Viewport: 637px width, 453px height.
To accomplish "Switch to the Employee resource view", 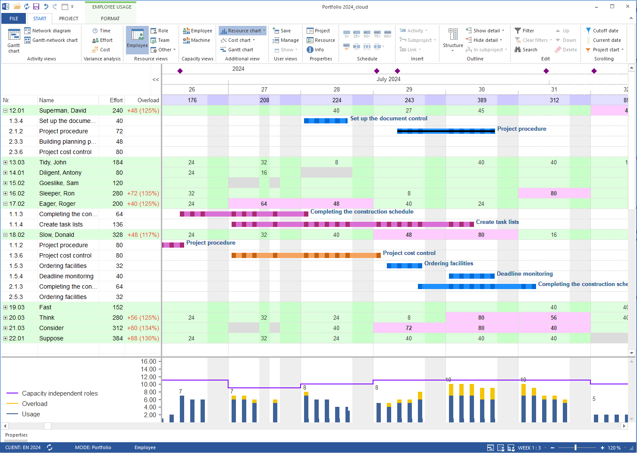I will pos(137,40).
